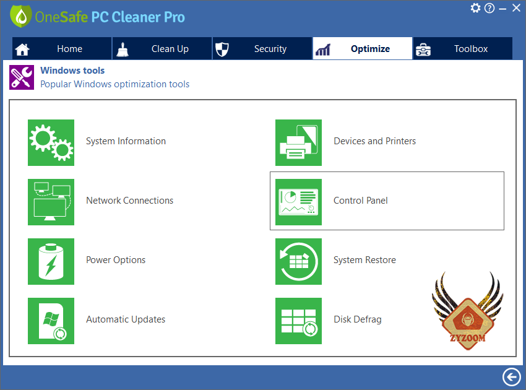Click the shield icon on Security tab
The width and height of the screenshot is (526, 390).
[x=222, y=50]
